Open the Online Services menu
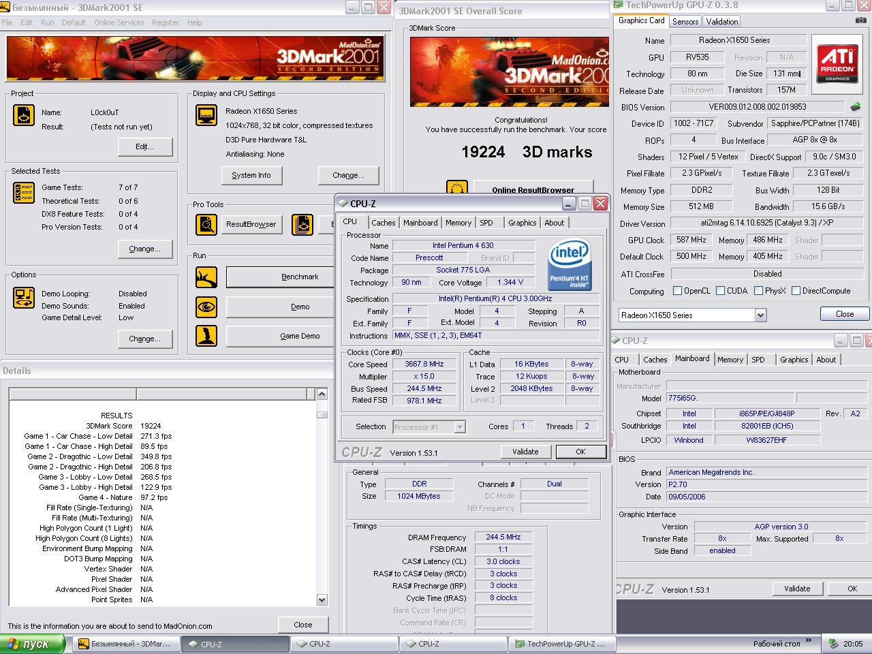 (119, 22)
